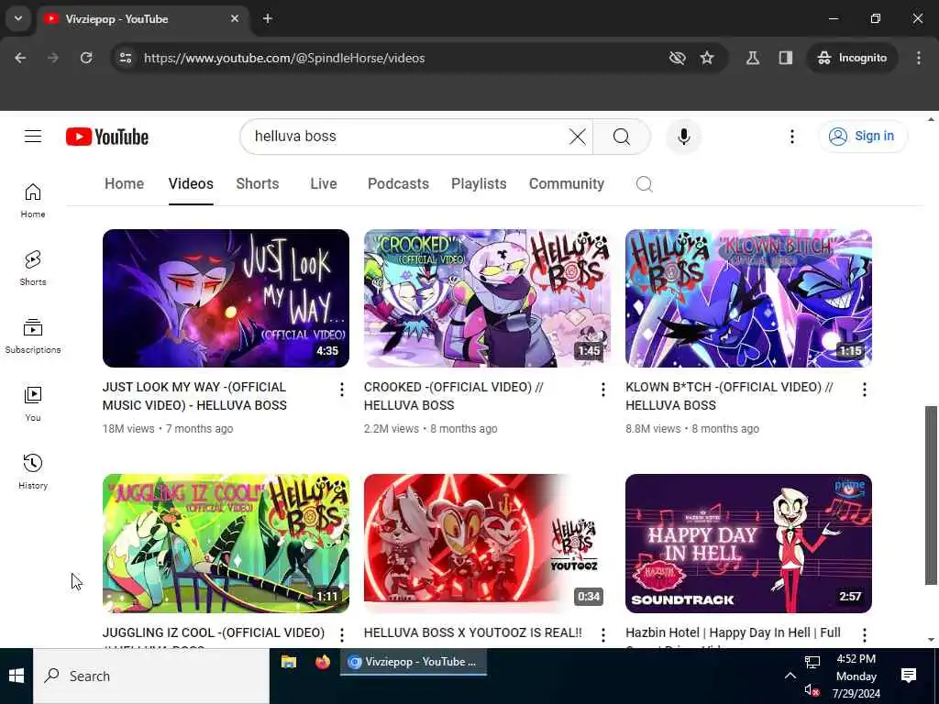The width and height of the screenshot is (939, 704).
Task: Play the Happy Day In Hell thumbnail
Action: point(748,544)
